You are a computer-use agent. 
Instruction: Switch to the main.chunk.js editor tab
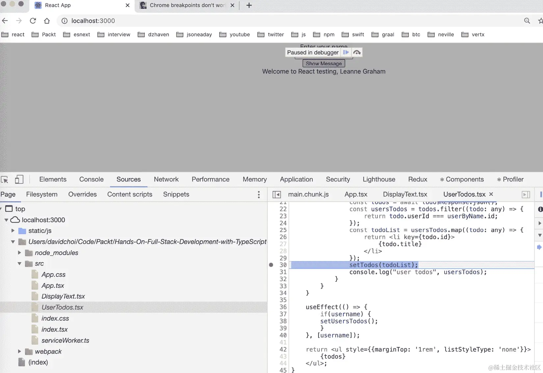click(x=308, y=194)
